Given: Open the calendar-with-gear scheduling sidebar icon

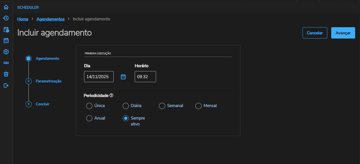Looking at the screenshot, I should (x=6, y=29).
